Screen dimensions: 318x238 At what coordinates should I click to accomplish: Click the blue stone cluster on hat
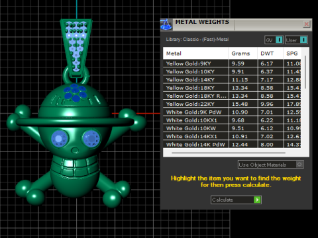click(x=75, y=93)
